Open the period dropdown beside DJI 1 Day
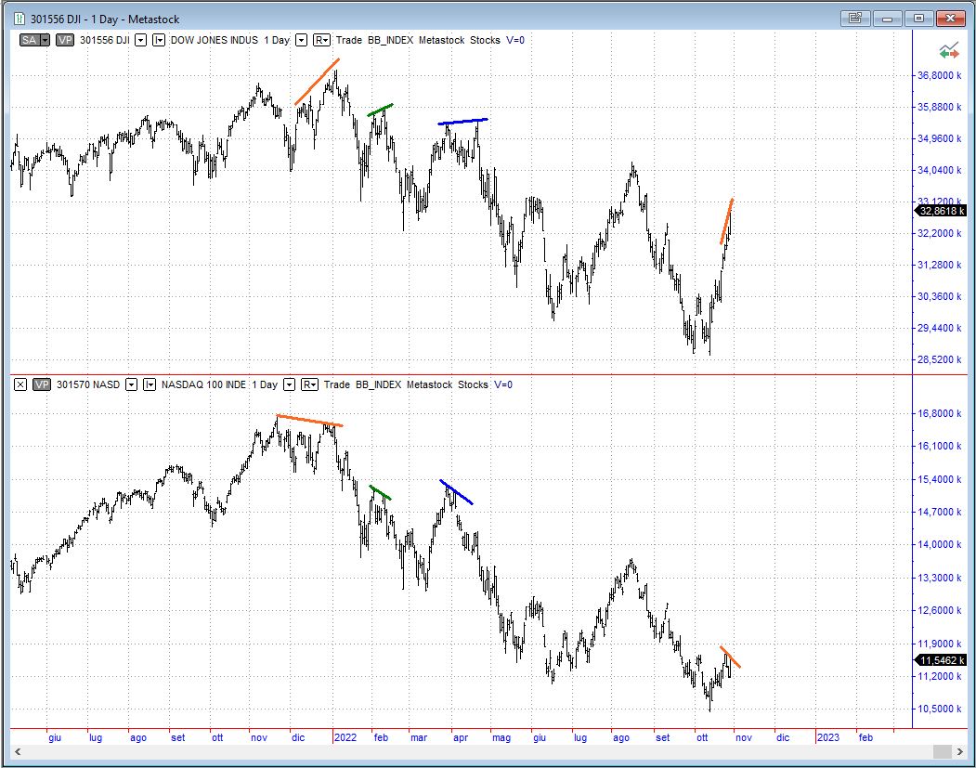Screen dimensions: 976x768 point(301,40)
